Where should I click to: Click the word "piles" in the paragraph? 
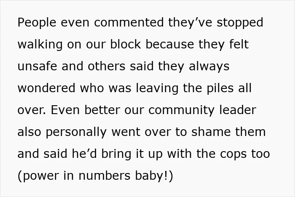click(x=220, y=88)
